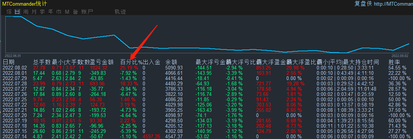Select the 2022.07.19 date row
Screen dimensions: 413x139
(206, 120)
